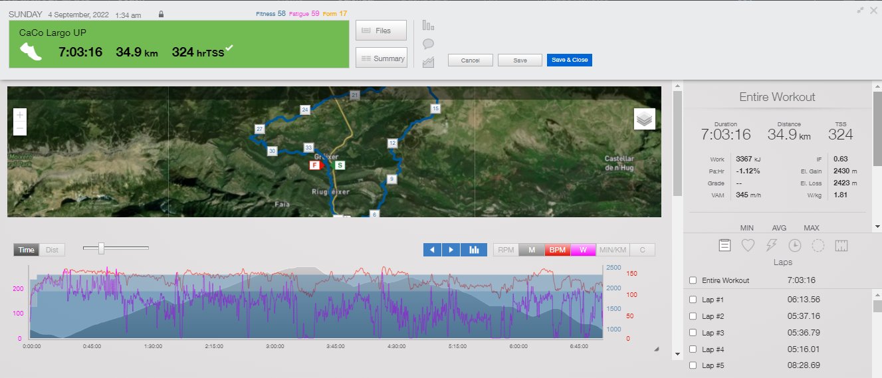Tick the Lap #2 checkbox
Image resolution: width=882 pixels, height=378 pixels.
click(x=693, y=316)
